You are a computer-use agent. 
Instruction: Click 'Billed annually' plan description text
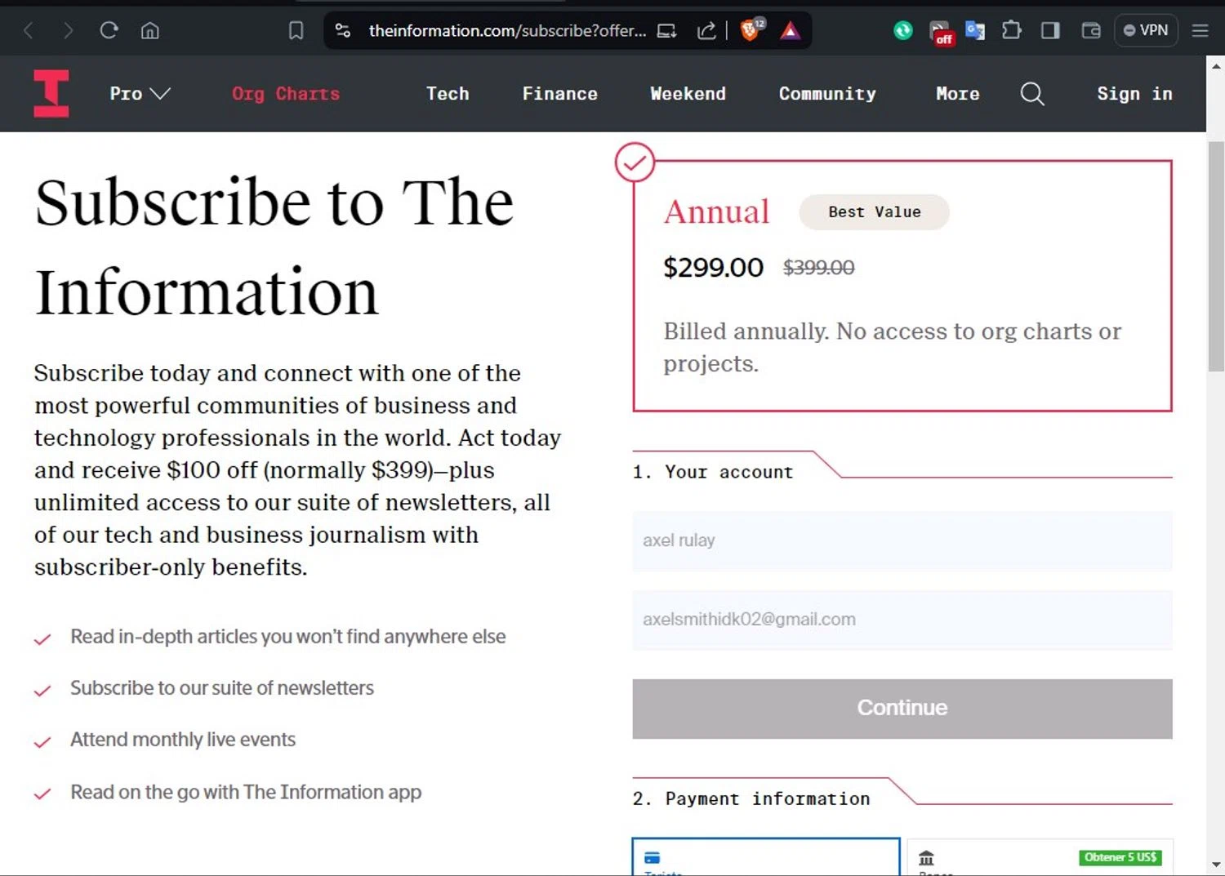[x=892, y=347]
